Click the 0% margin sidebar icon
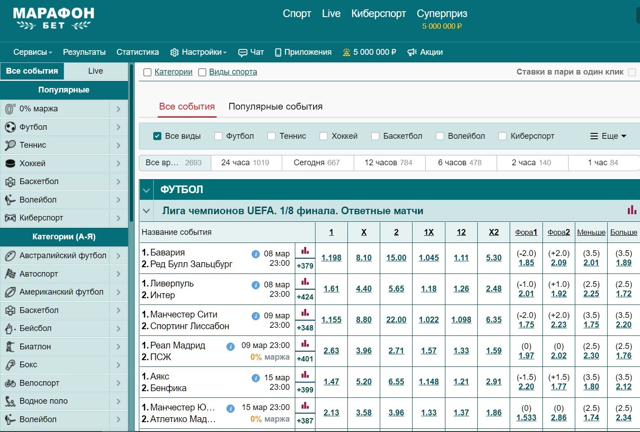 point(10,109)
